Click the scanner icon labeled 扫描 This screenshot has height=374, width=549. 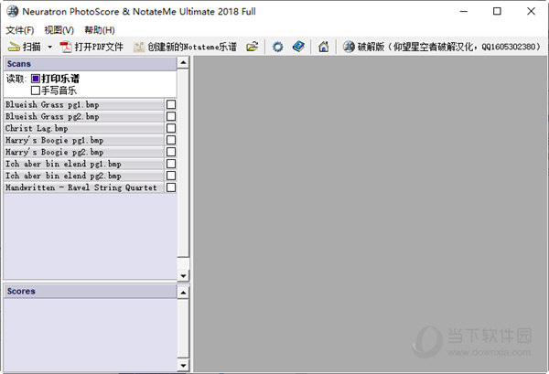14,47
